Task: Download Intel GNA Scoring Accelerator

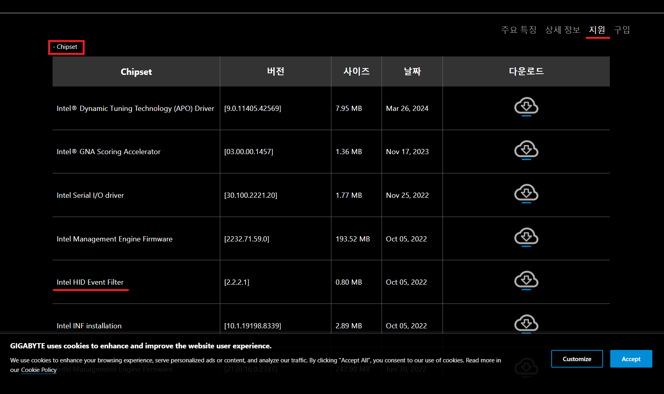Action: 526,150
